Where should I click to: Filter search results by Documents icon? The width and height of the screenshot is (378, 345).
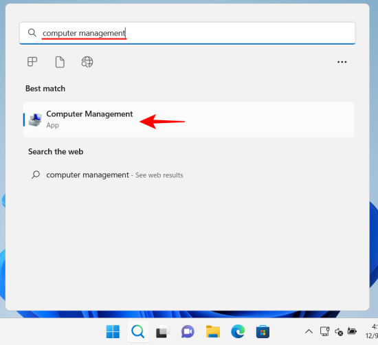[60, 62]
